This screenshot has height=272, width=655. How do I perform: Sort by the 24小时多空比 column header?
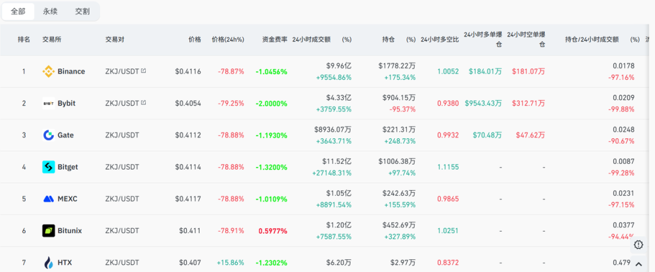(x=439, y=40)
